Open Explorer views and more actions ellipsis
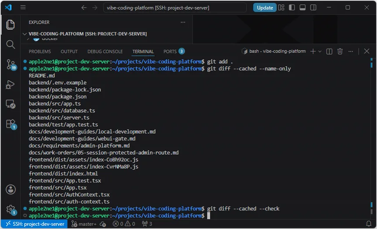The height and width of the screenshot is (229, 377). coord(183,22)
